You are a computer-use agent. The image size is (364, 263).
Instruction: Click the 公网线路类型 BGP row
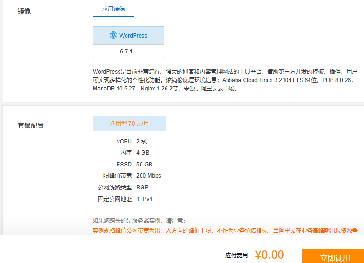coord(129,188)
